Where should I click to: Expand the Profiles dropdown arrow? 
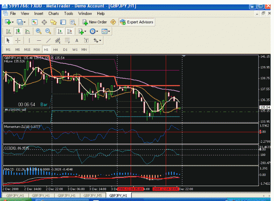25,22
